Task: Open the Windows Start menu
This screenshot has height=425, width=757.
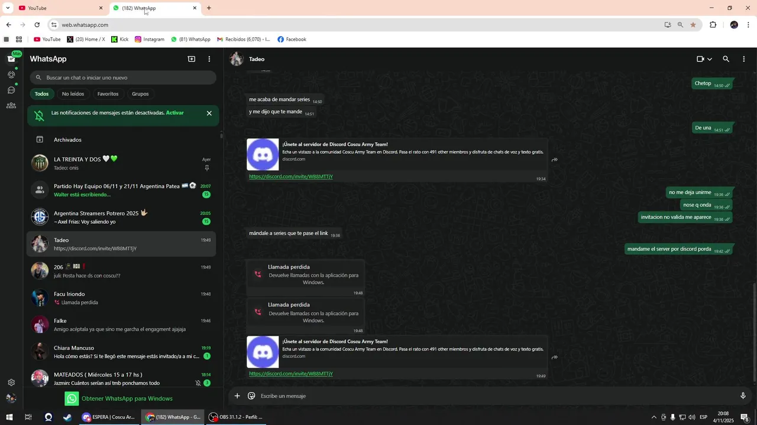Action: tap(9, 417)
